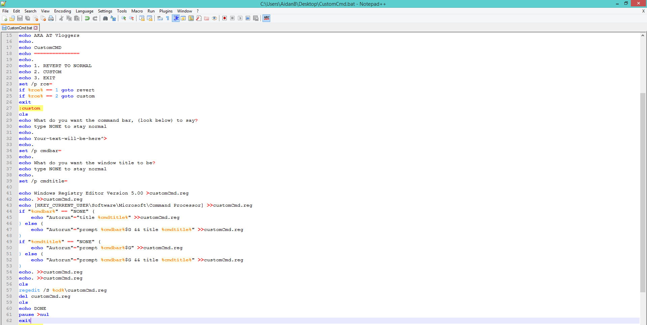The height and width of the screenshot is (325, 647).
Task: Open a file with the folder toolbar icon
Action: point(12,18)
